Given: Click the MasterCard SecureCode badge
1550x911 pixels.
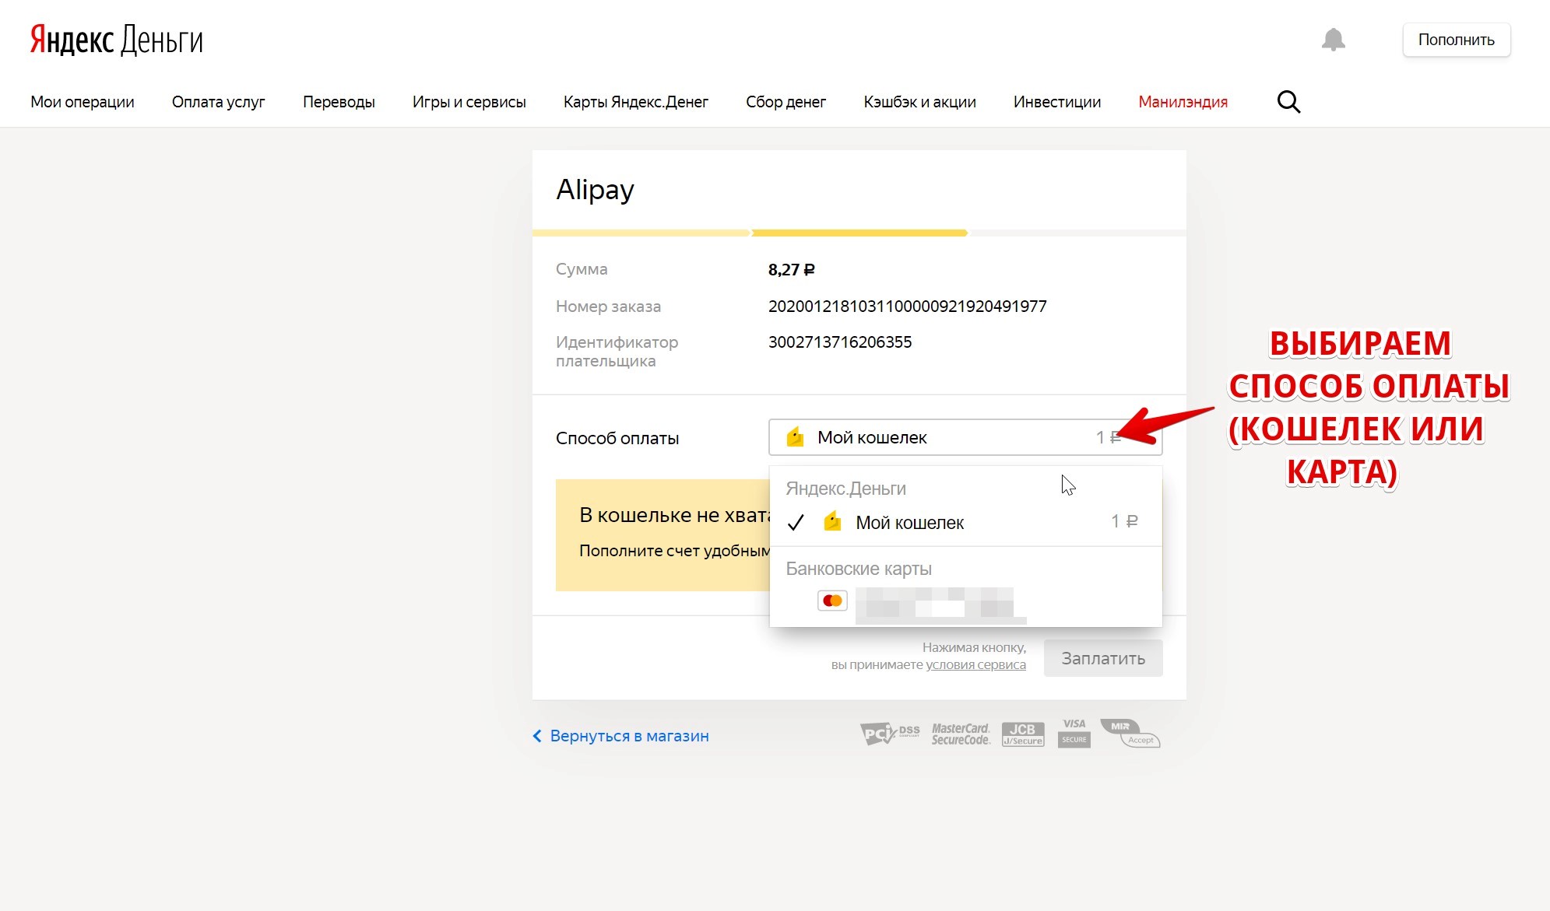Looking at the screenshot, I should (x=961, y=734).
